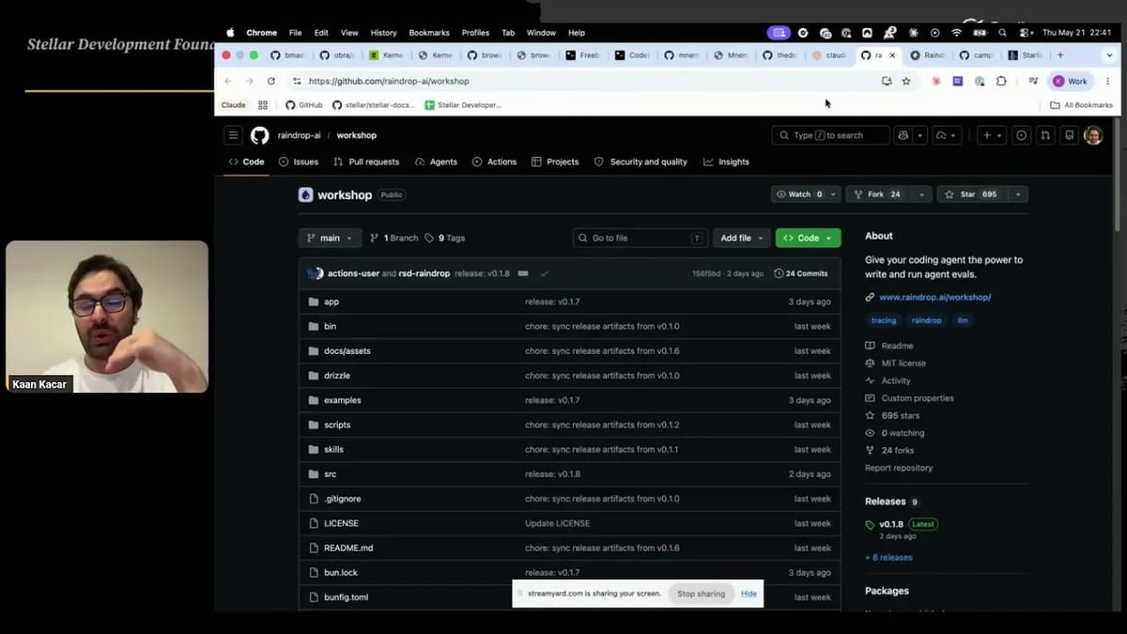Expand the main branch dropdown
1127x634 pixels.
click(330, 239)
